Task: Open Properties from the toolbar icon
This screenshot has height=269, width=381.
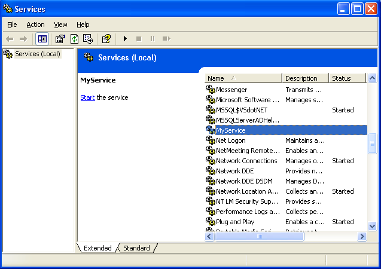Action: tap(60, 39)
